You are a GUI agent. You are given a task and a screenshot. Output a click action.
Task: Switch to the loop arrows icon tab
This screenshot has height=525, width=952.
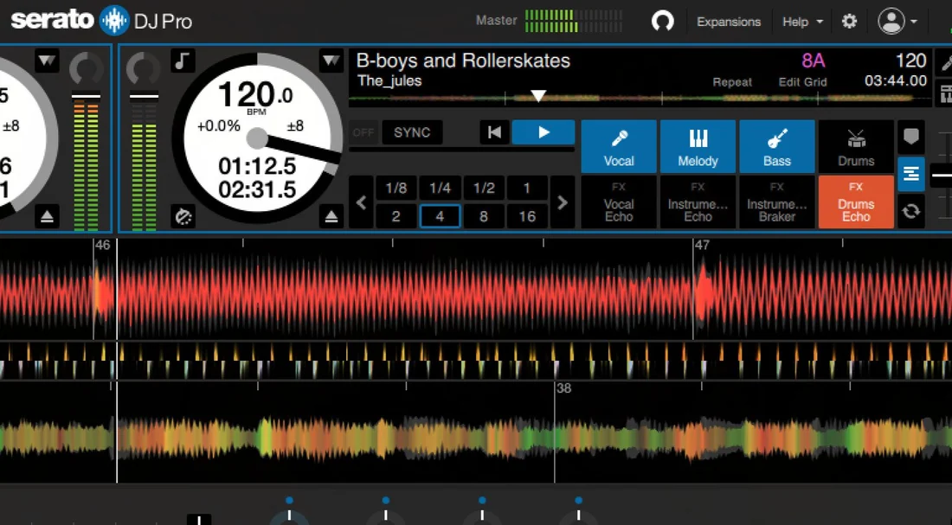click(910, 211)
